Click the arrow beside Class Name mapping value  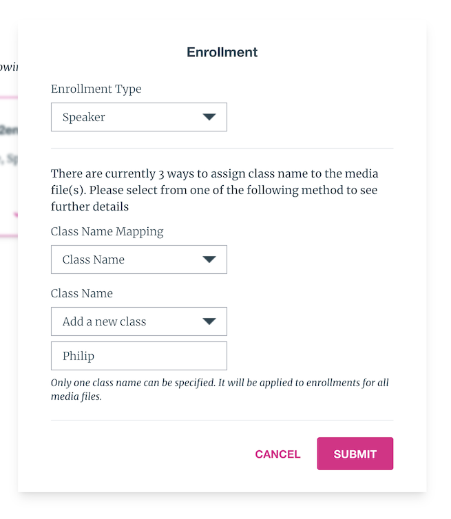click(x=209, y=259)
